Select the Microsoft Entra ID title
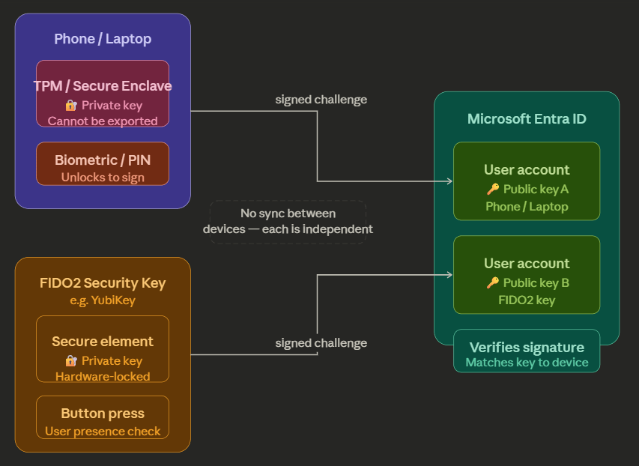This screenshot has height=466, width=639. 527,119
